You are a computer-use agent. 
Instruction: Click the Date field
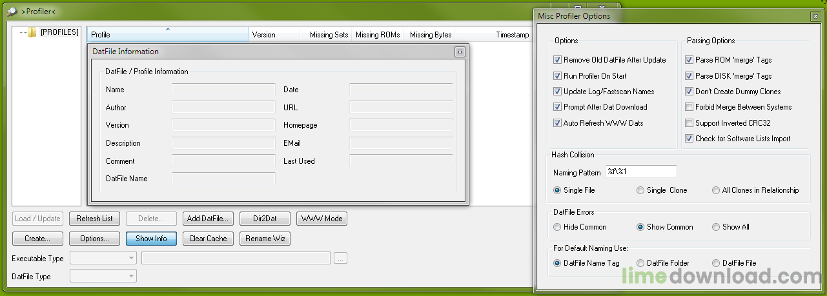[401, 90]
